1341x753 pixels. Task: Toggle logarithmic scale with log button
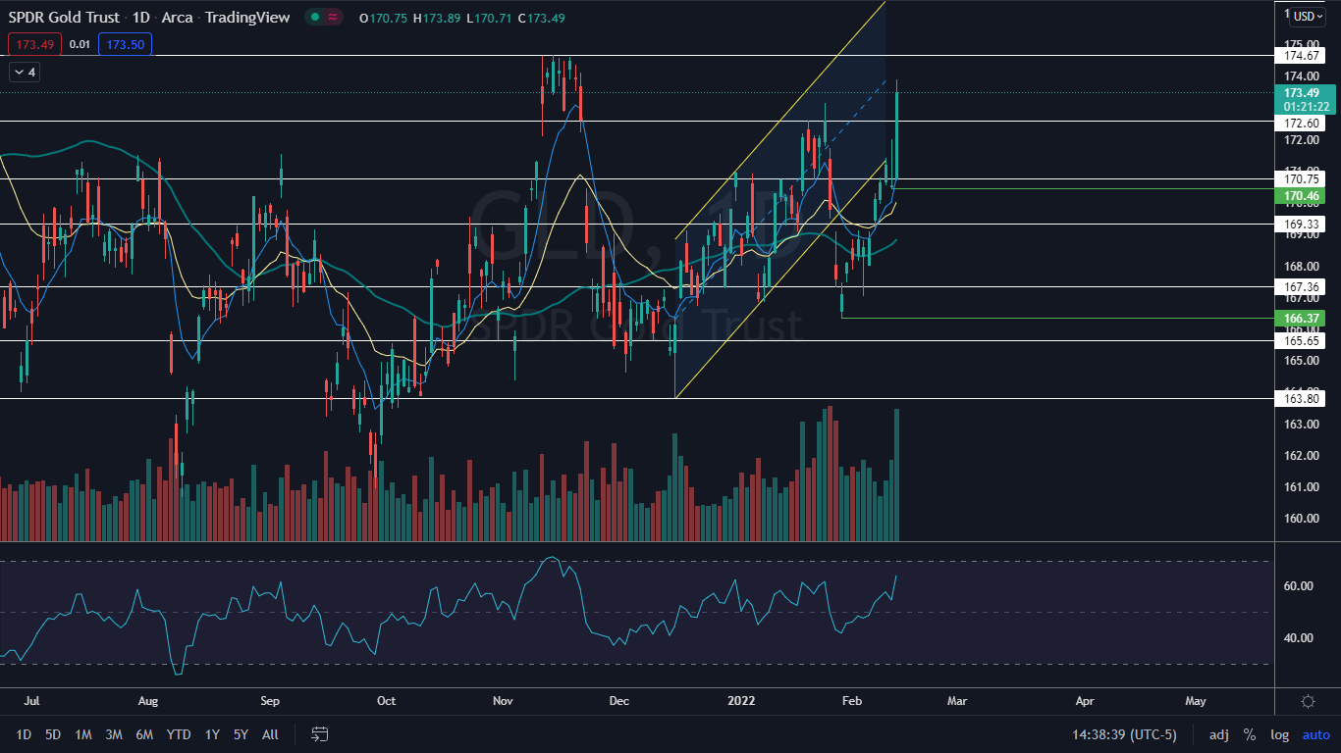(1279, 734)
